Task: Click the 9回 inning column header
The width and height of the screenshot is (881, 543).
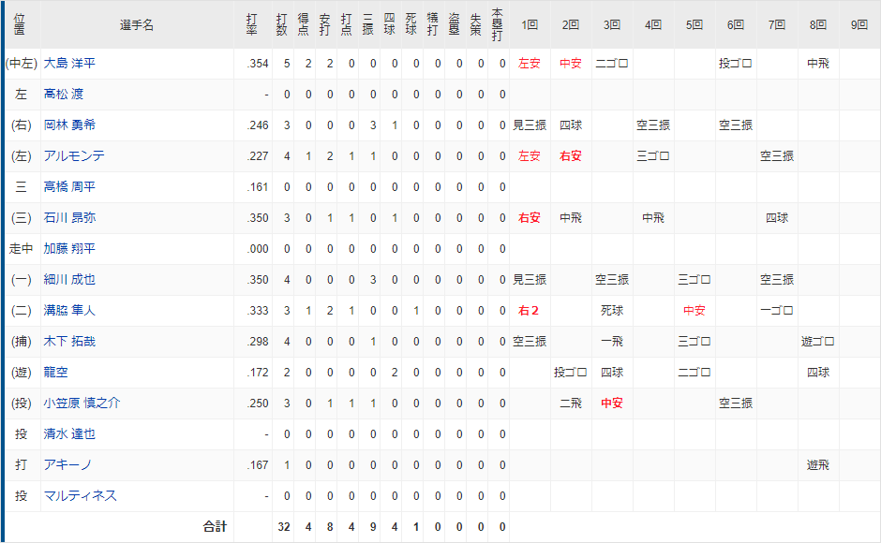Action: pos(859,25)
